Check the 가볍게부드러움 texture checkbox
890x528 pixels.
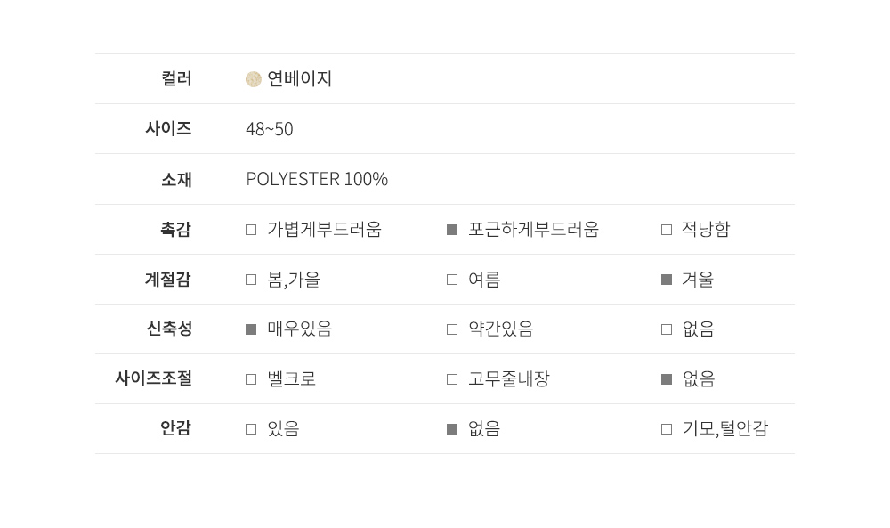tap(251, 230)
